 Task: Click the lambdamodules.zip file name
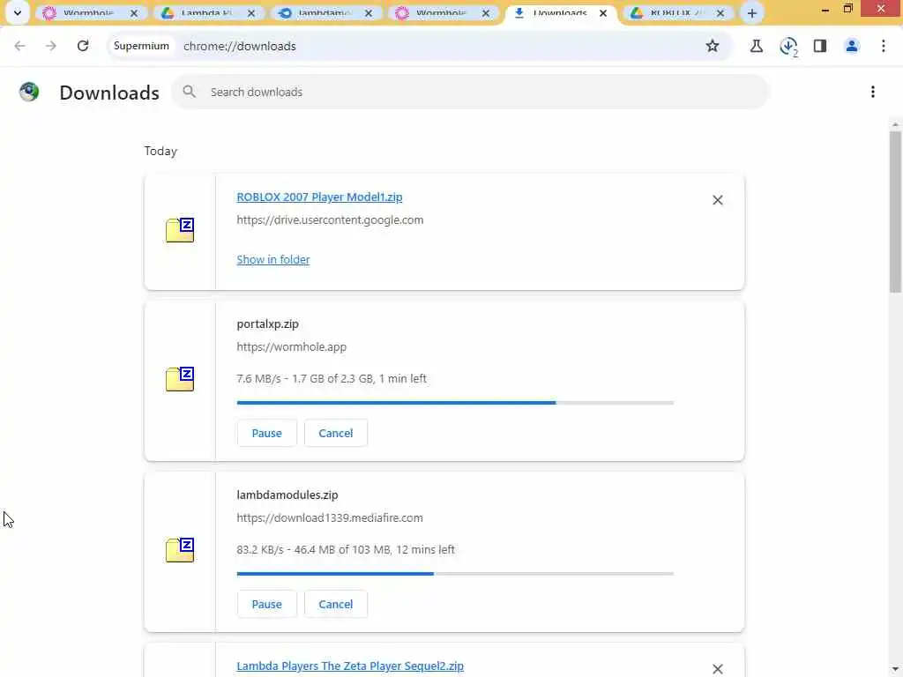pyautogui.click(x=287, y=495)
